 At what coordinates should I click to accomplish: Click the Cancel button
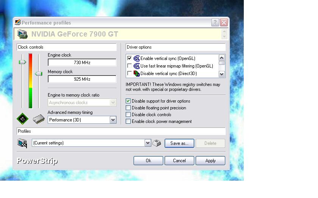click(179, 161)
